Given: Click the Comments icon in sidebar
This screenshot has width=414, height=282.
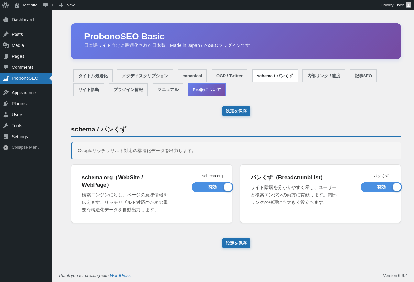Looking at the screenshot, I should 6,67.
